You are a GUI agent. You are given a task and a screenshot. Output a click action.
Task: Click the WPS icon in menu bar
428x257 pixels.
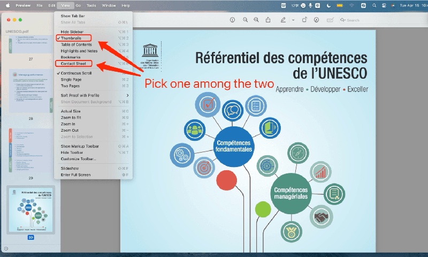pos(284,5)
